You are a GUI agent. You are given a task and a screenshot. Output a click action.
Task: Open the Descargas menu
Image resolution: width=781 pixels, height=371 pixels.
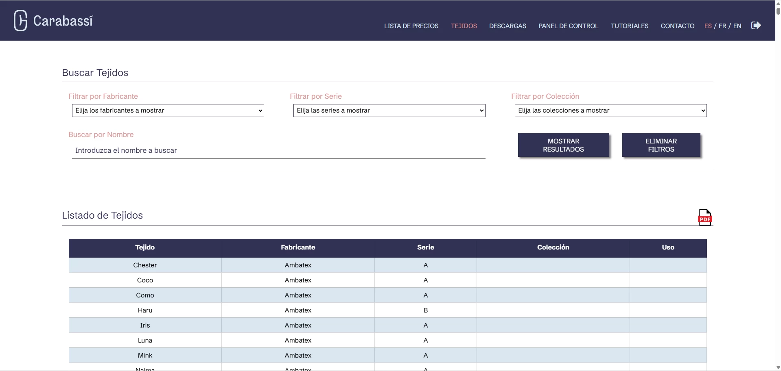[508, 26]
